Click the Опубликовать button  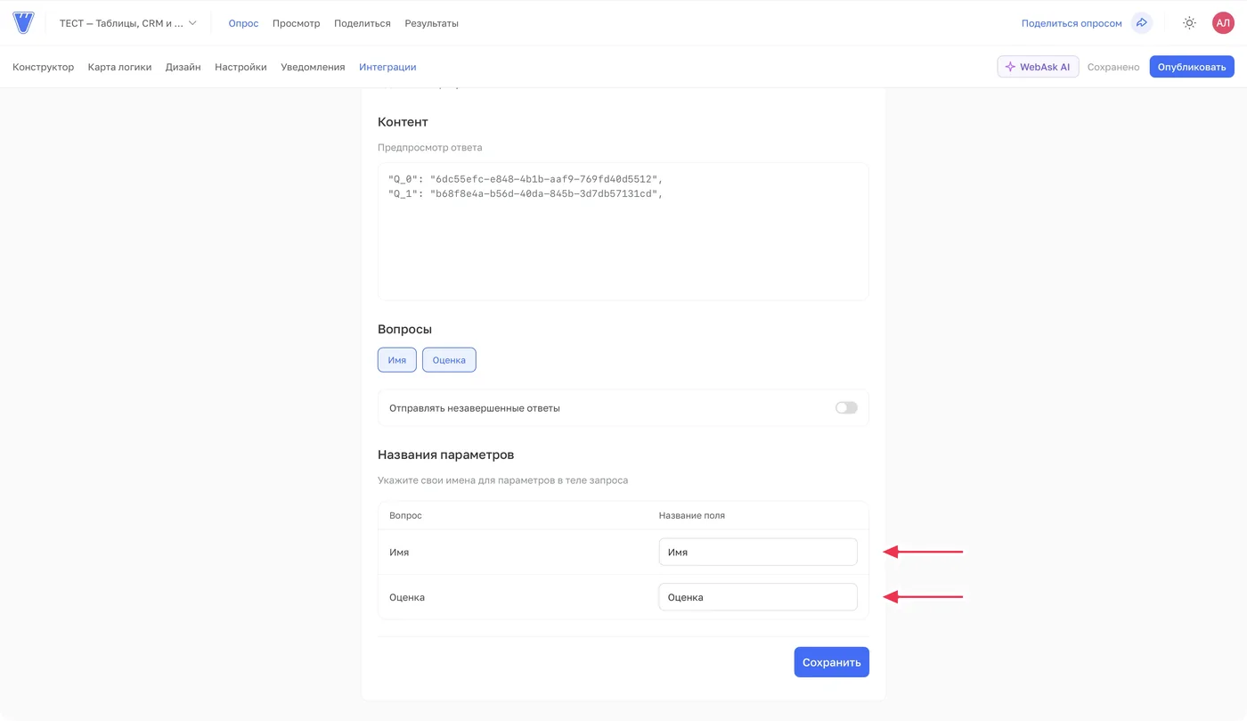(1192, 67)
